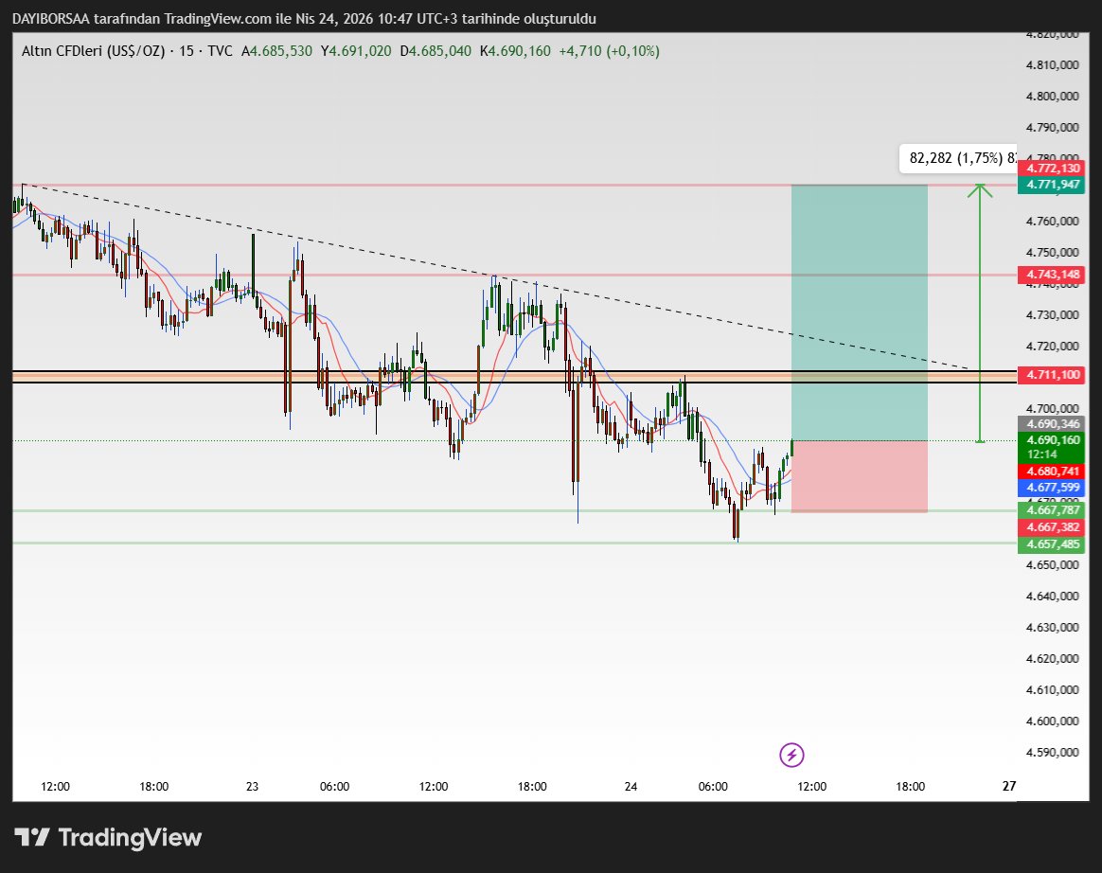Click the 4.790,000 price axis tick

pos(1052,127)
